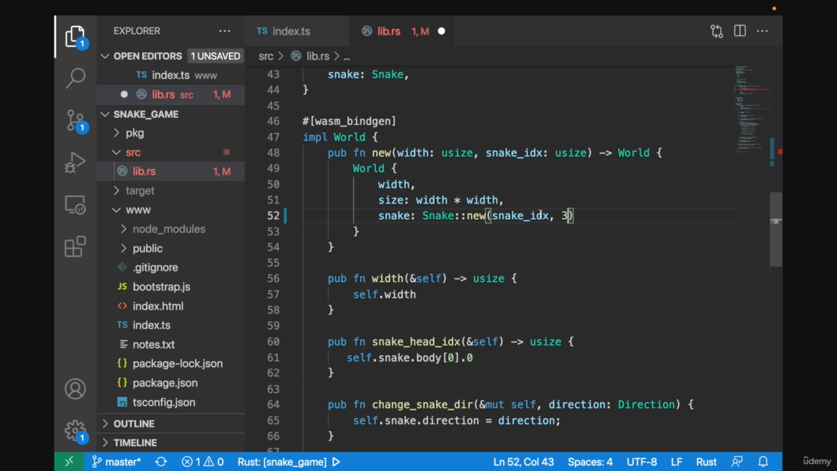The width and height of the screenshot is (837, 471).
Task: Expand the pkg folder
Action: (134, 133)
